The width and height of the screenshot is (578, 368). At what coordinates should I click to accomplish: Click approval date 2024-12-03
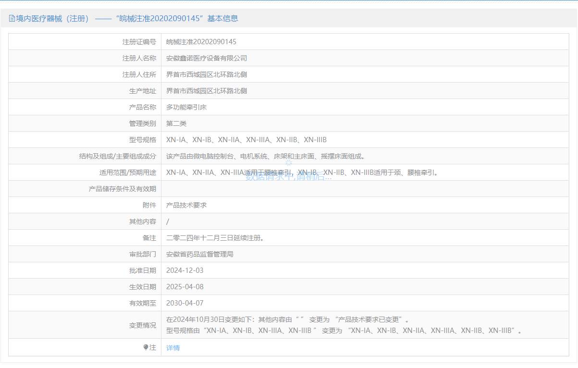click(x=185, y=270)
